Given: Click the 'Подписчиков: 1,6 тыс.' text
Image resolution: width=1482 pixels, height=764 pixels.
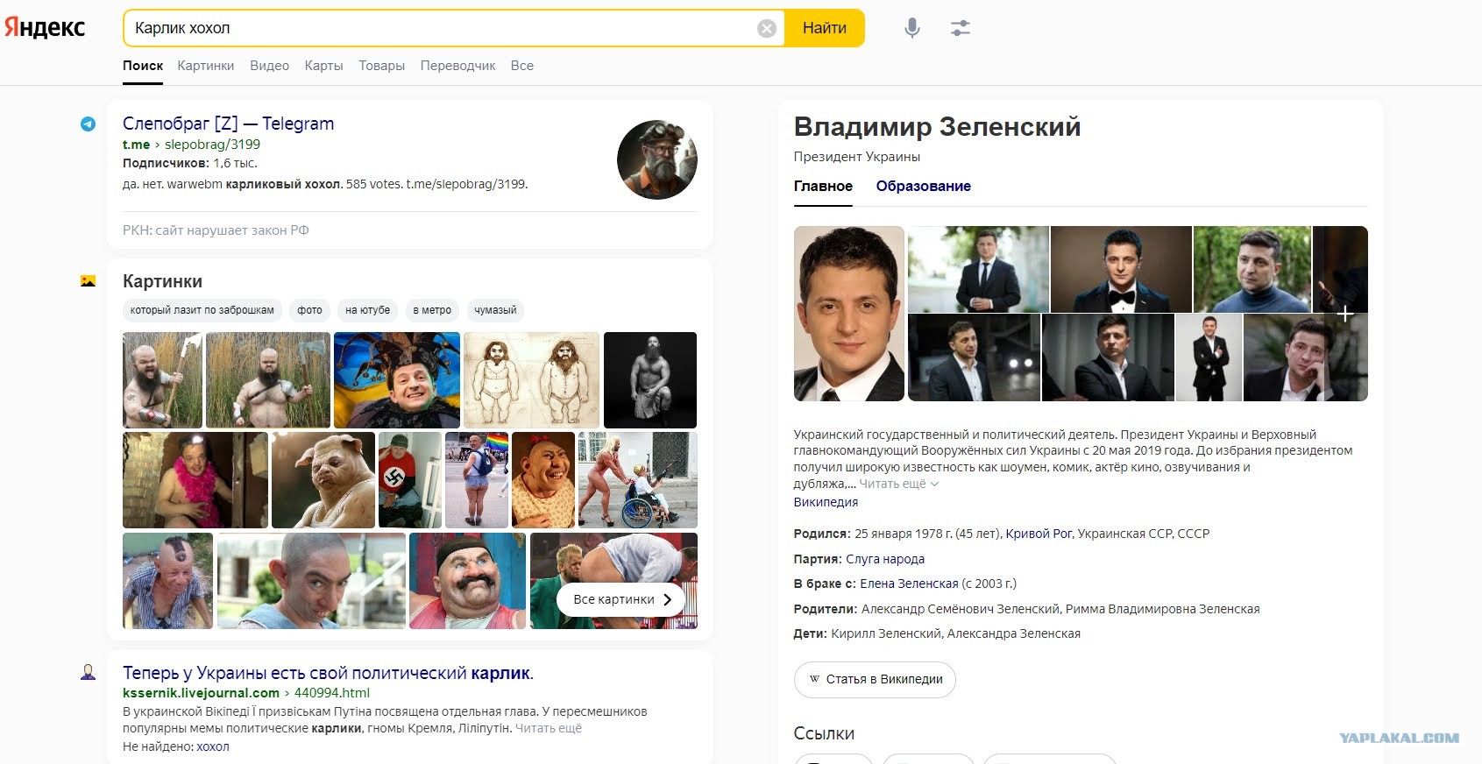Looking at the screenshot, I should 190,163.
